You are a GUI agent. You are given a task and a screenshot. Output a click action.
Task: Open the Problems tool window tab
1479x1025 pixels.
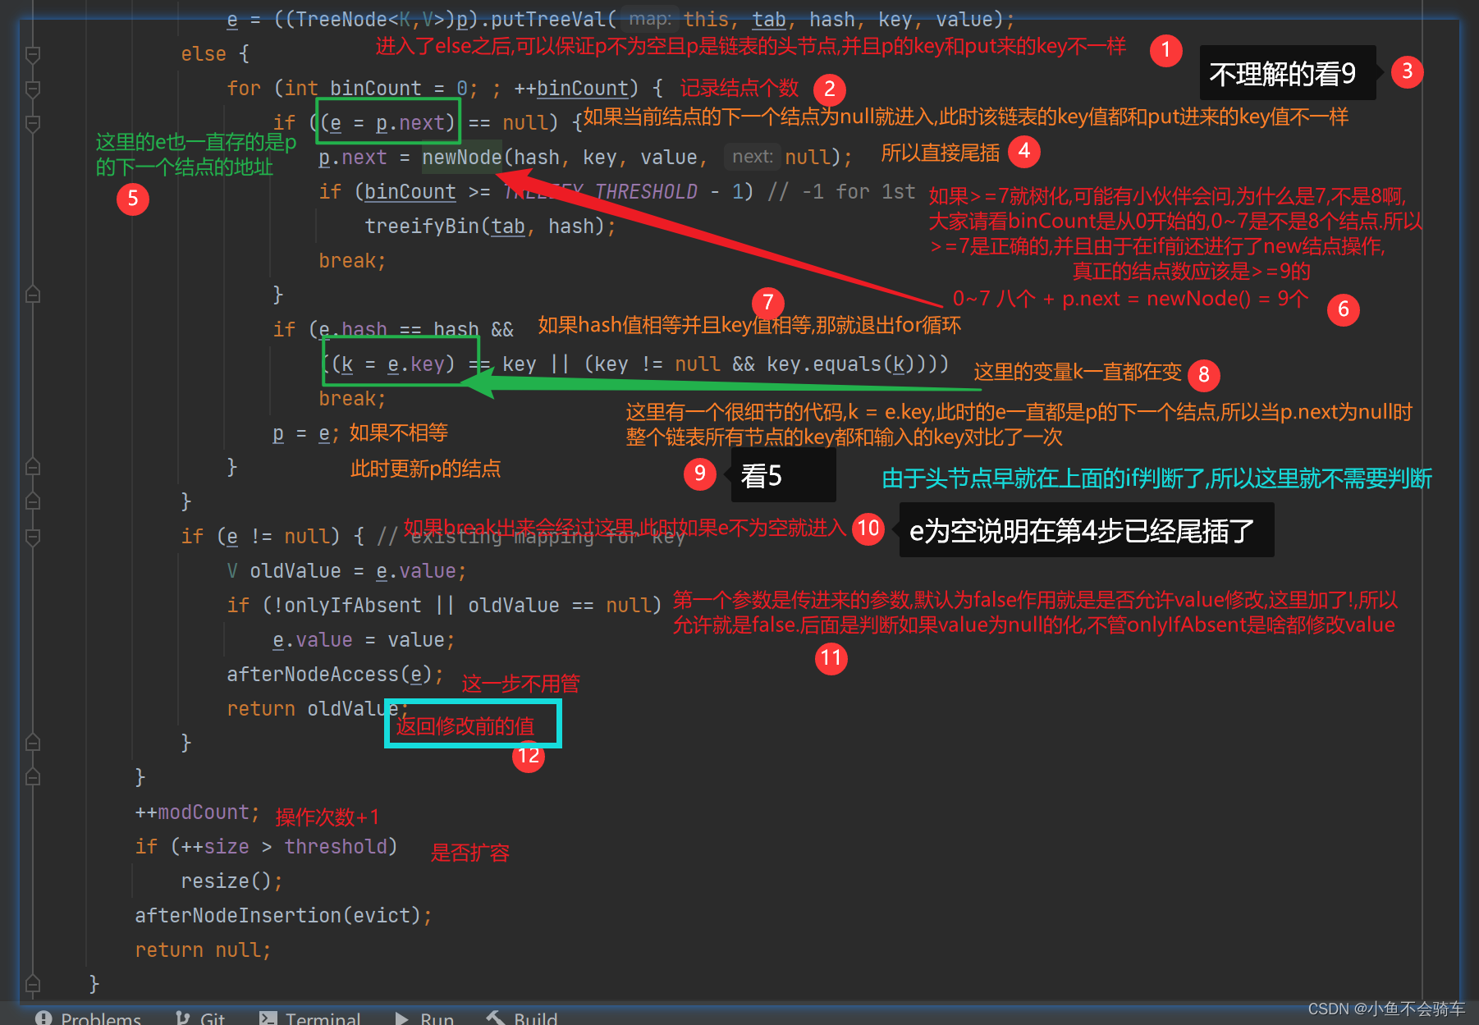(x=89, y=1018)
